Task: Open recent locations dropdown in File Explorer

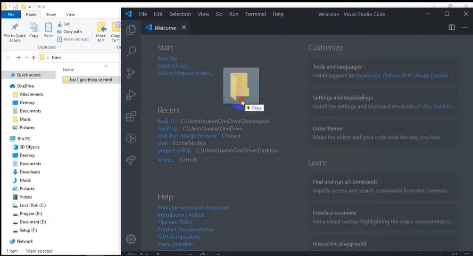Action: [26, 58]
